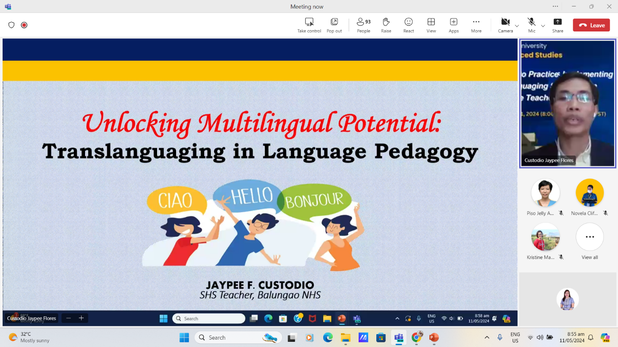The image size is (618, 347).
Task: Click the shield privacy icon
Action: (x=12, y=25)
